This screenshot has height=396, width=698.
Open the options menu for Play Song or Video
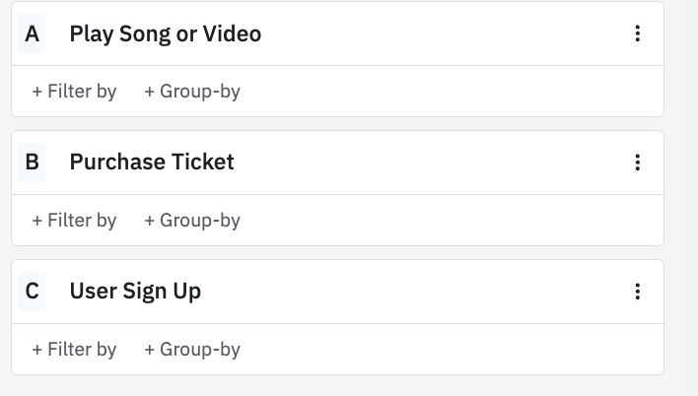pyautogui.click(x=637, y=33)
